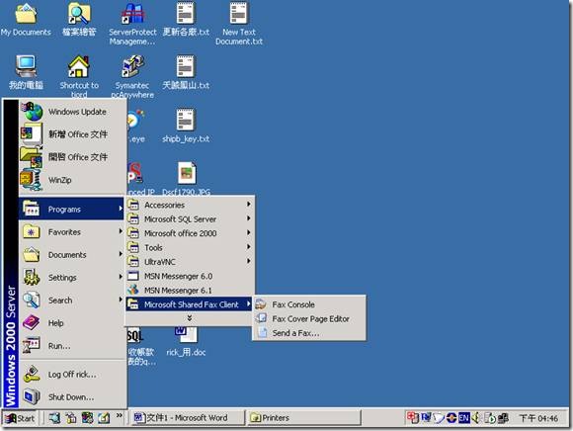Show more Quick Launch icons chevron
The height and width of the screenshot is (431, 573).
pyautogui.click(x=120, y=415)
